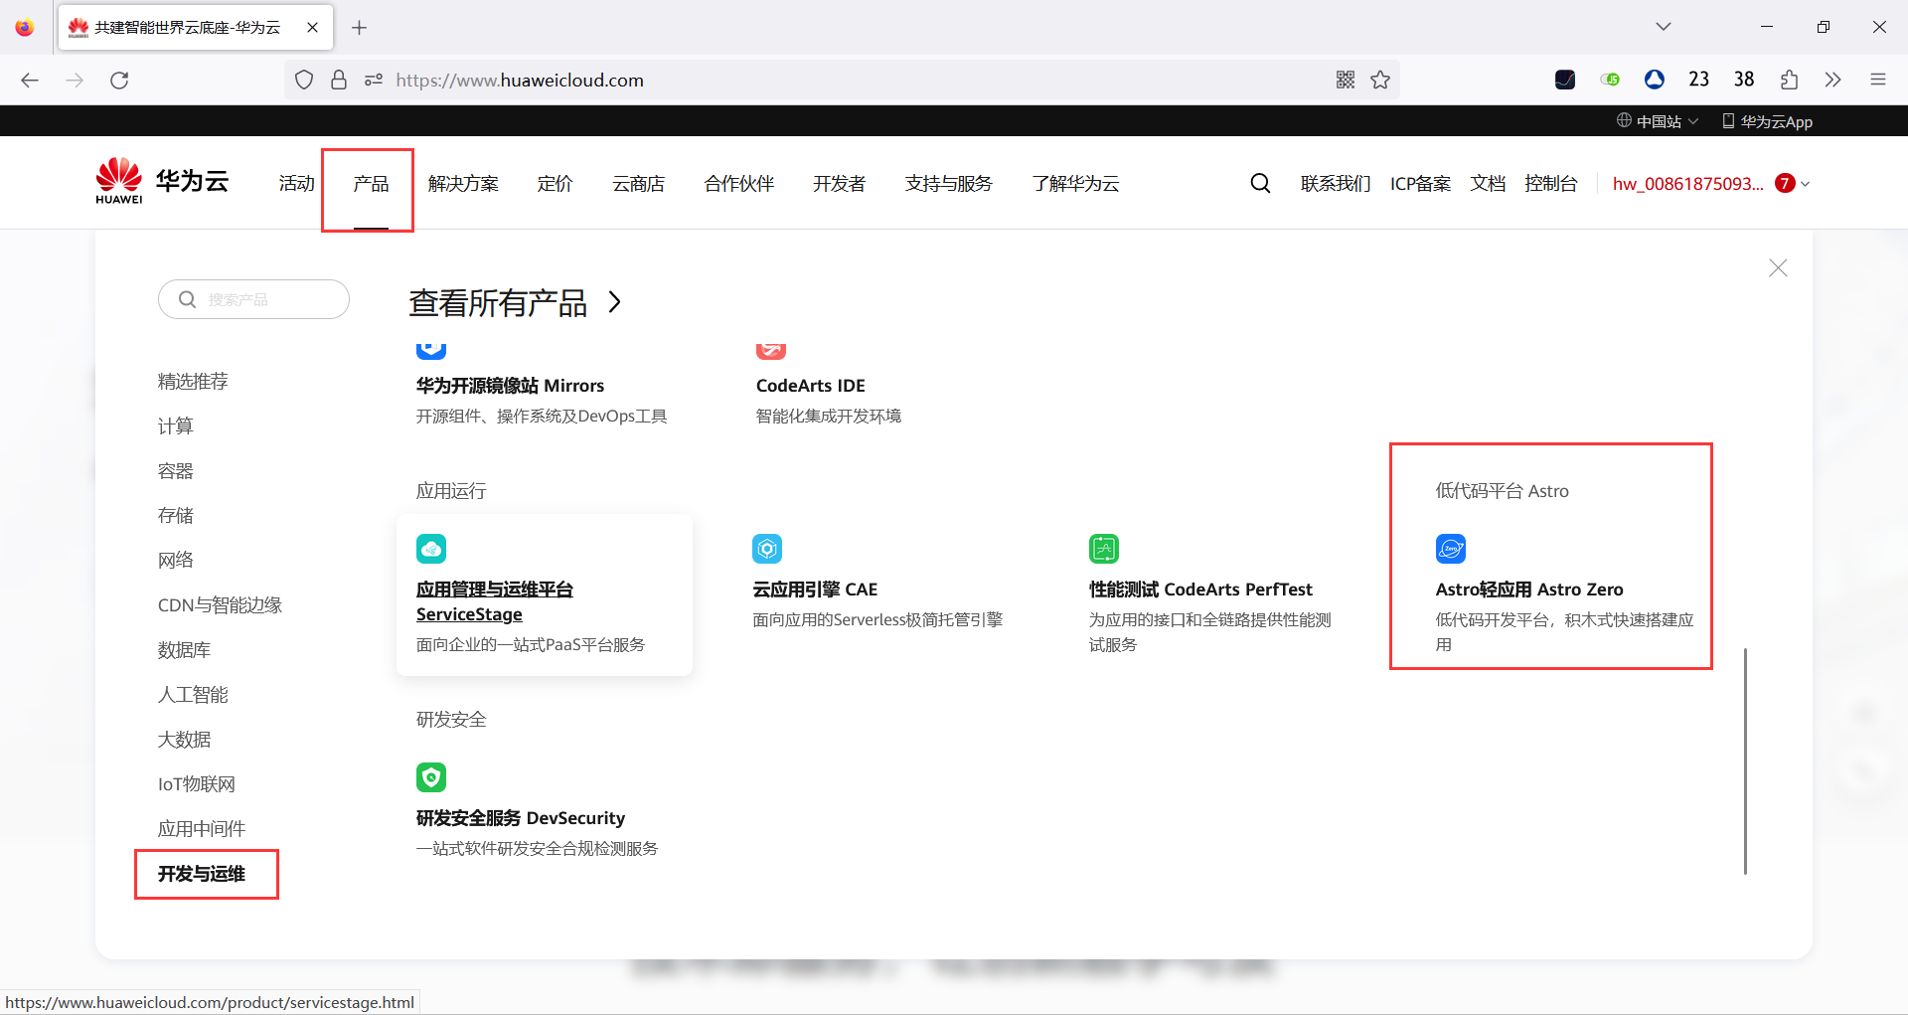Open the ServiceStage product icon
The width and height of the screenshot is (1908, 1015).
click(x=431, y=548)
